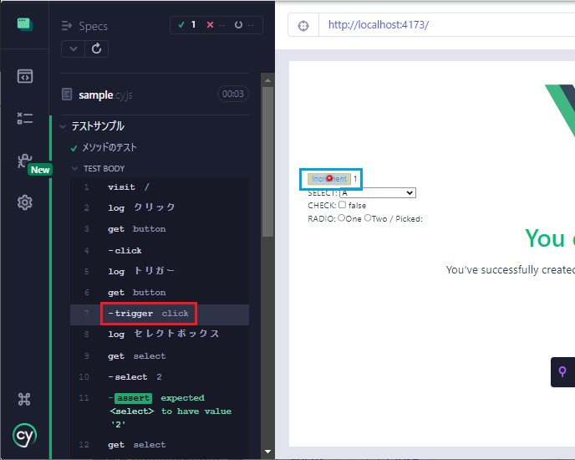Select the visit / command log row
This screenshot has width=575, height=460.
[160, 187]
